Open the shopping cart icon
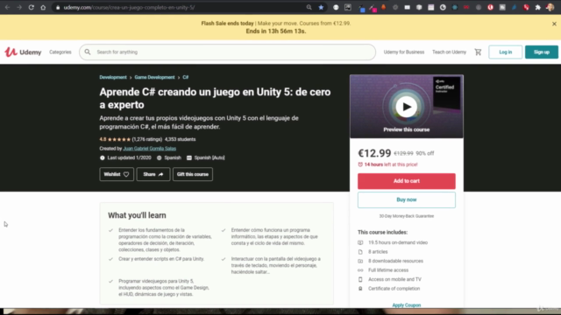The height and width of the screenshot is (315, 561). 478,52
